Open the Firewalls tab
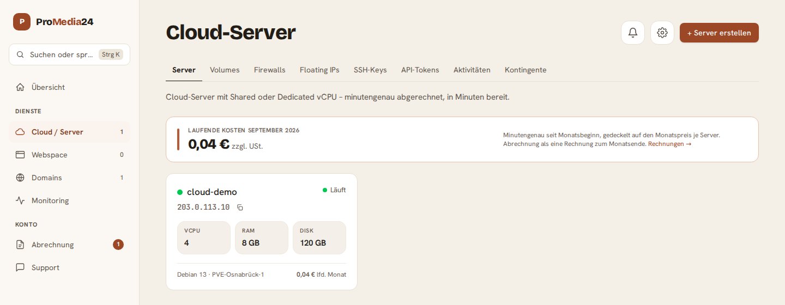The height and width of the screenshot is (305, 785). point(269,70)
